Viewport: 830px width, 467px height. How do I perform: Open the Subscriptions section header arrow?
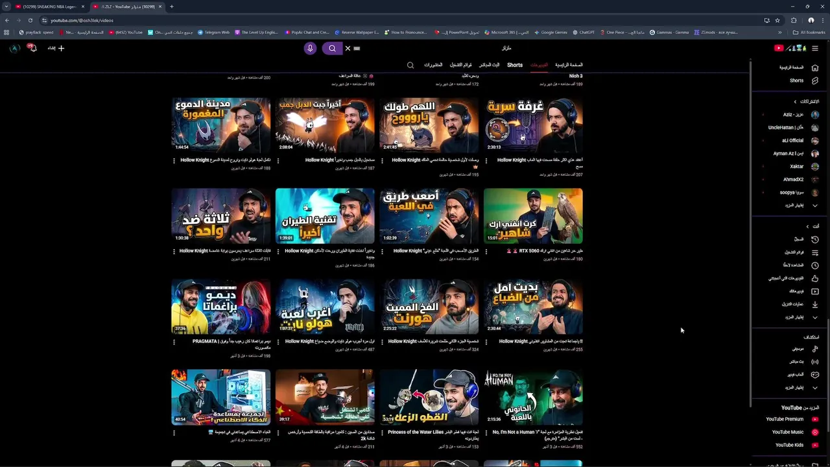tap(795, 101)
